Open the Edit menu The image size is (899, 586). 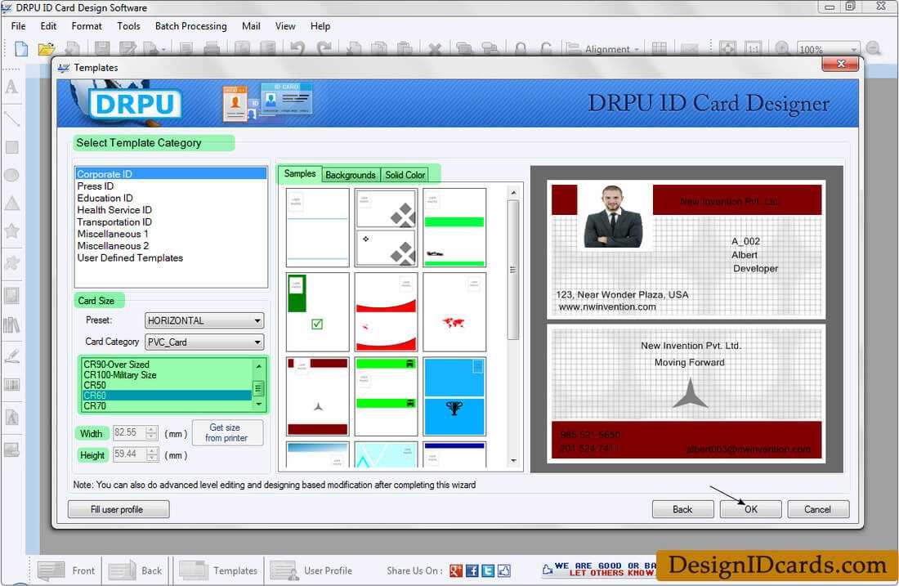pyautogui.click(x=48, y=26)
